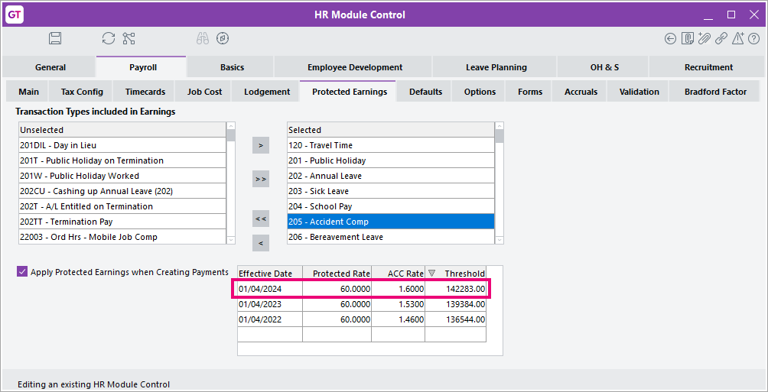Click the Save disk icon
Viewport: 768px width, 392px height.
55,38
